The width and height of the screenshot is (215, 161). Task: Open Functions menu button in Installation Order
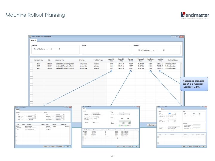pyautogui.click(x=197, y=146)
